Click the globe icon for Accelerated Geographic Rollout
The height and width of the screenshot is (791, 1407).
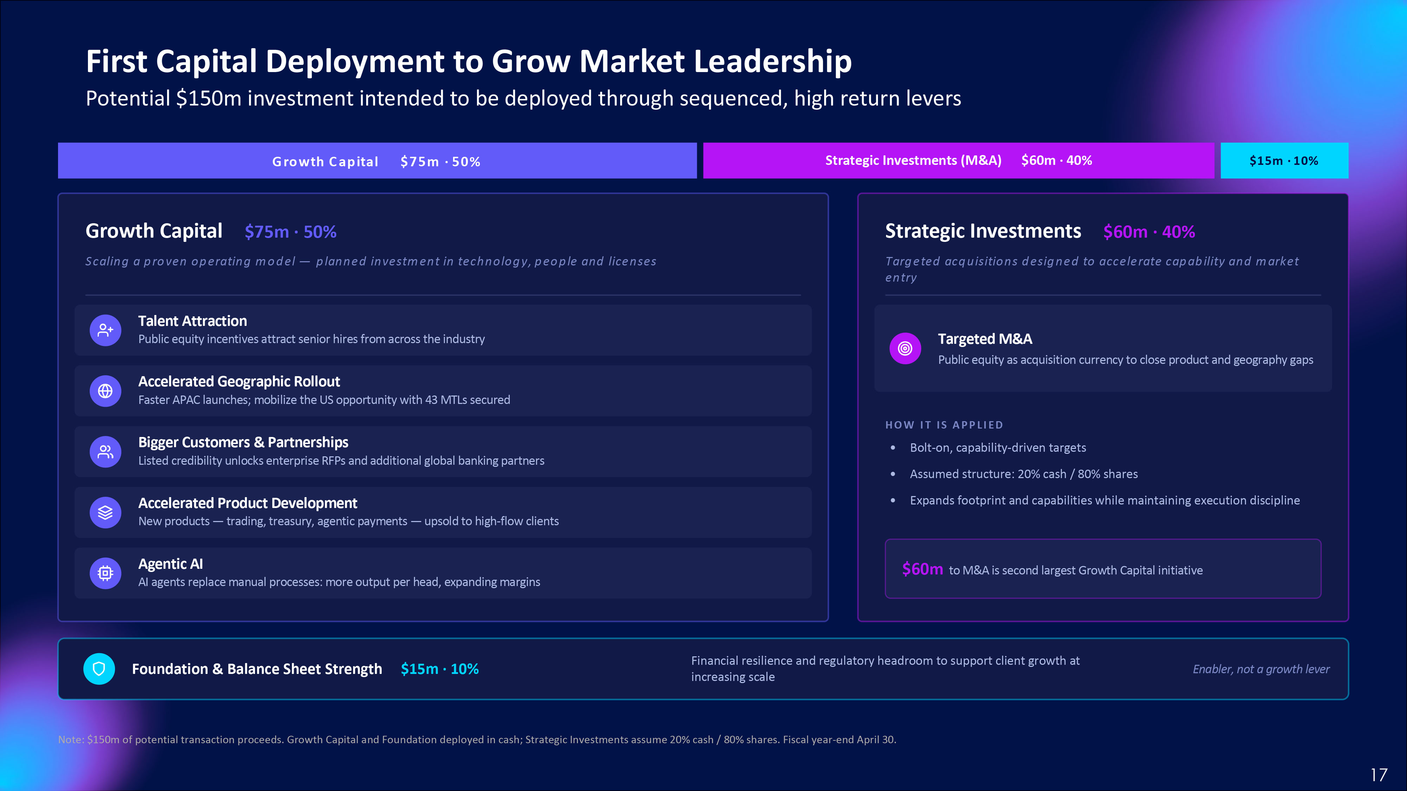(x=106, y=391)
